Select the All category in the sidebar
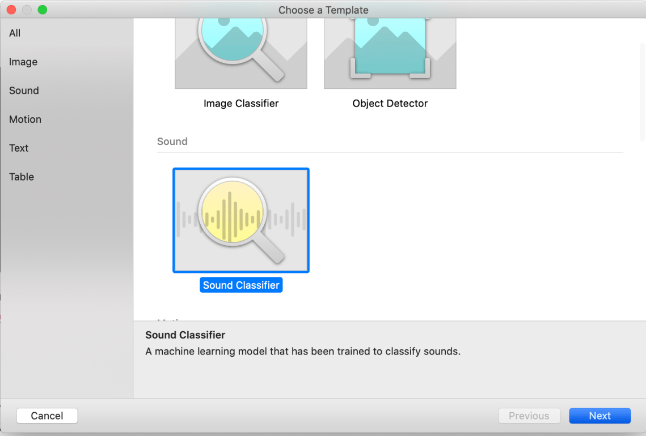 (14, 33)
